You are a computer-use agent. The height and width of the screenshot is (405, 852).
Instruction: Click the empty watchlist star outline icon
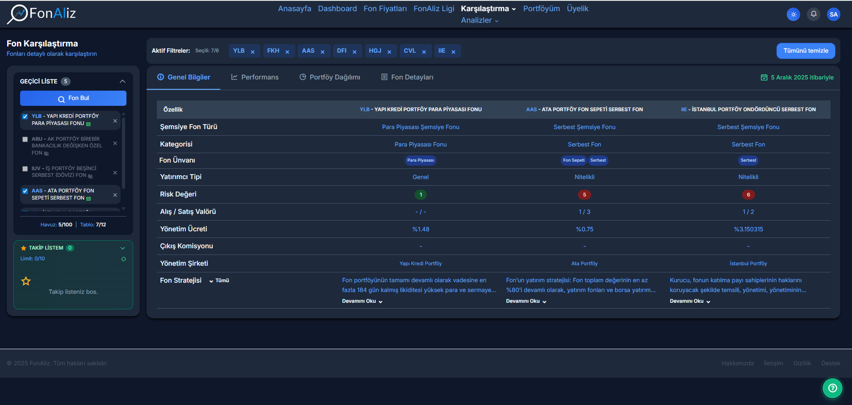[26, 281]
